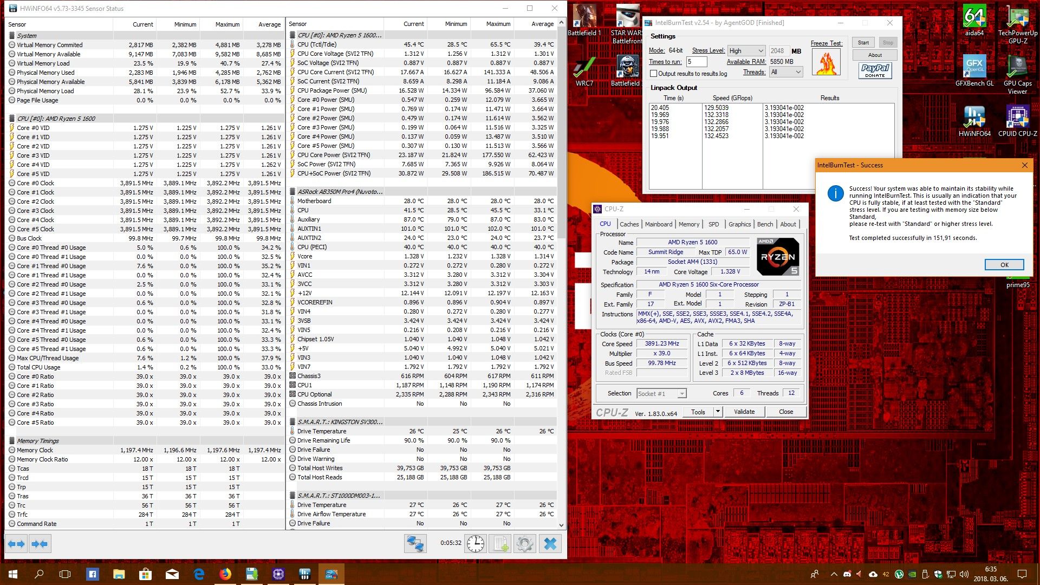Click taskbar clock showing 6:35

[x=991, y=574]
